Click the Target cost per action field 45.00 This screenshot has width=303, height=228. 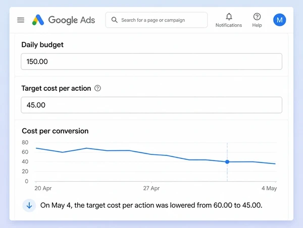point(151,105)
